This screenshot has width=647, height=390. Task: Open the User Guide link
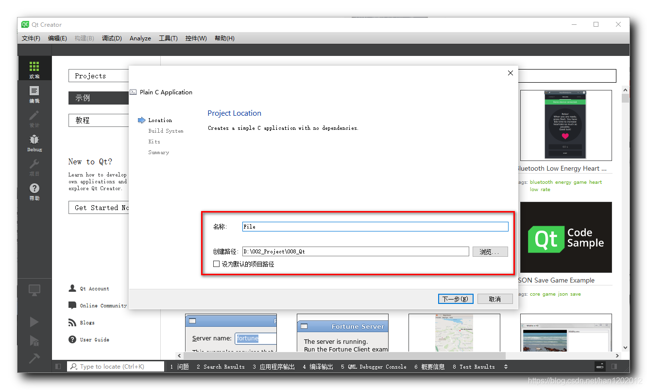94,340
